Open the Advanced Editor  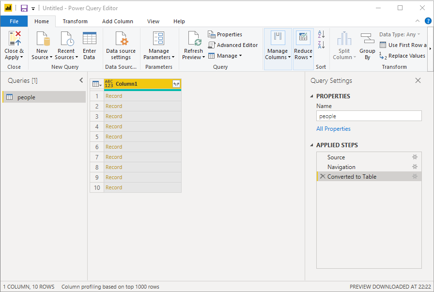click(x=233, y=45)
